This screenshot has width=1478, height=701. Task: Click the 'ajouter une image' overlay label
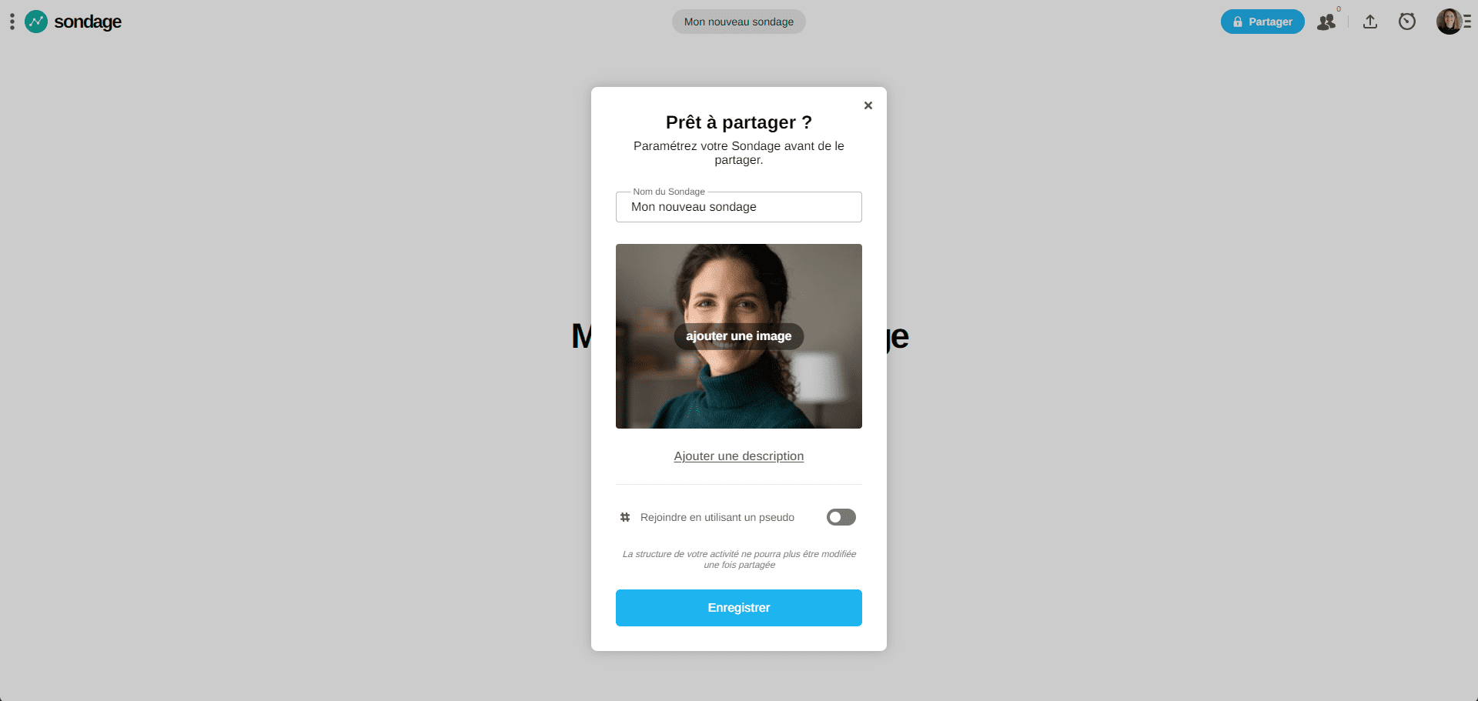click(x=739, y=336)
